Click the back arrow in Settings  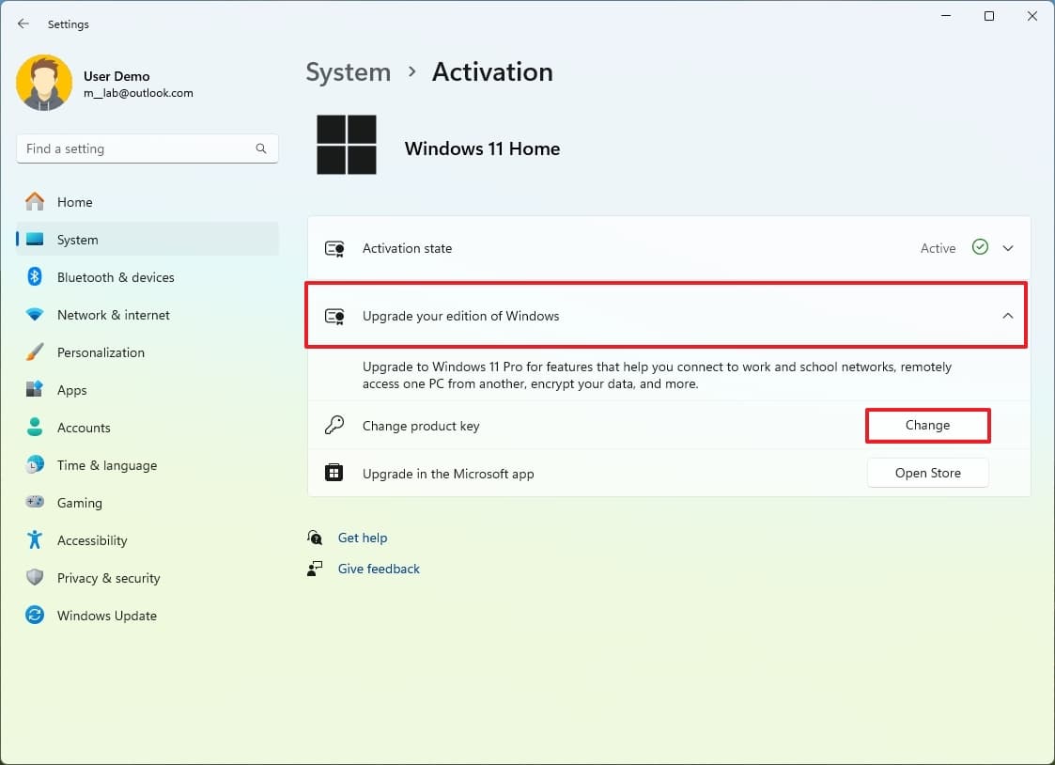23,23
